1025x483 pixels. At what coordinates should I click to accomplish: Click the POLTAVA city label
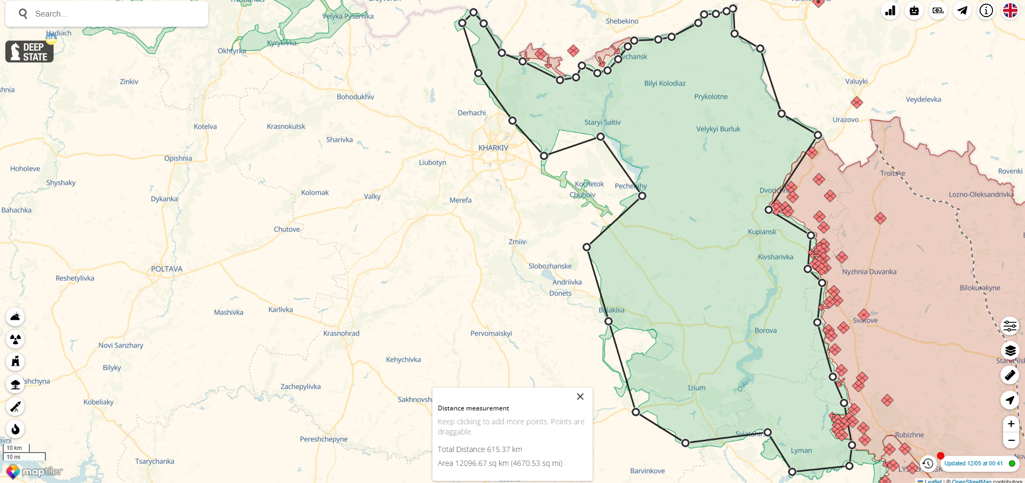(167, 269)
